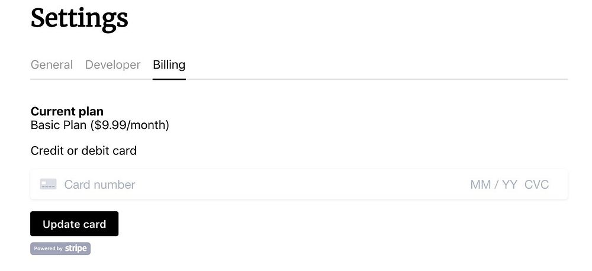
Task: Click the credit card icon in field
Action: point(49,185)
